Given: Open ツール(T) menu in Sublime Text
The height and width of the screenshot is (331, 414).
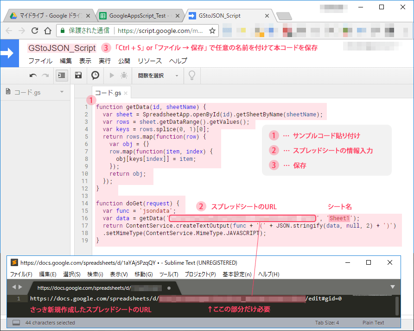Looking at the screenshot, I should click(x=169, y=274).
